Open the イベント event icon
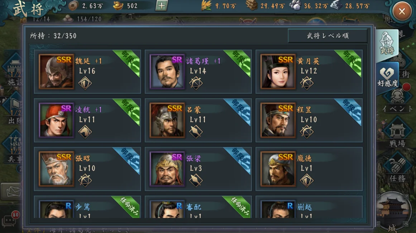The image size is (416, 233). [397, 101]
